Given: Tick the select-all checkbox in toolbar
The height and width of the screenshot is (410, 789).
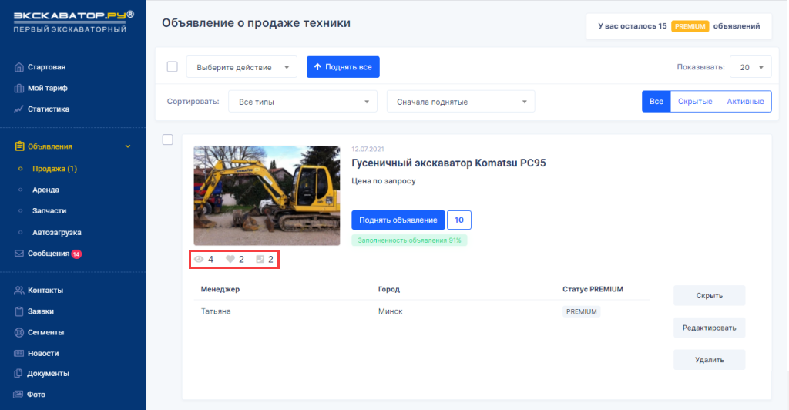Looking at the screenshot, I should point(172,66).
